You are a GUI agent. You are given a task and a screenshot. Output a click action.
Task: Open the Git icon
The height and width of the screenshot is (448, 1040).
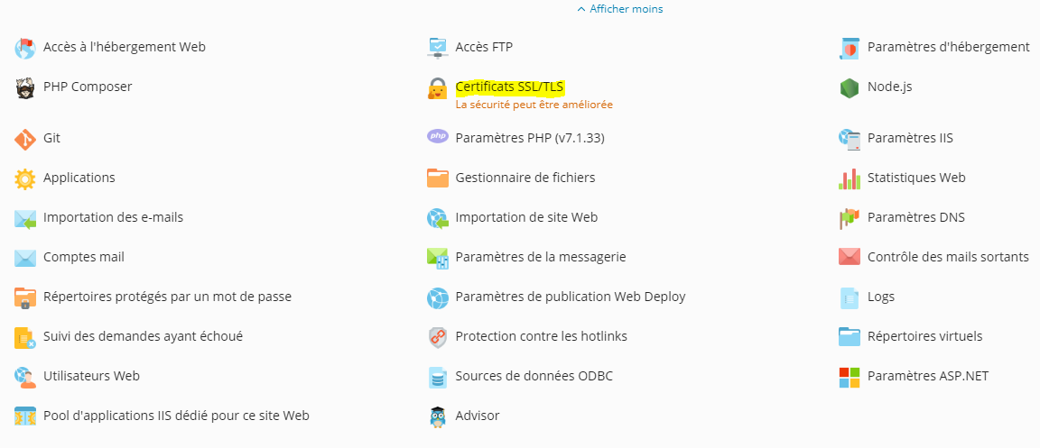click(x=25, y=139)
